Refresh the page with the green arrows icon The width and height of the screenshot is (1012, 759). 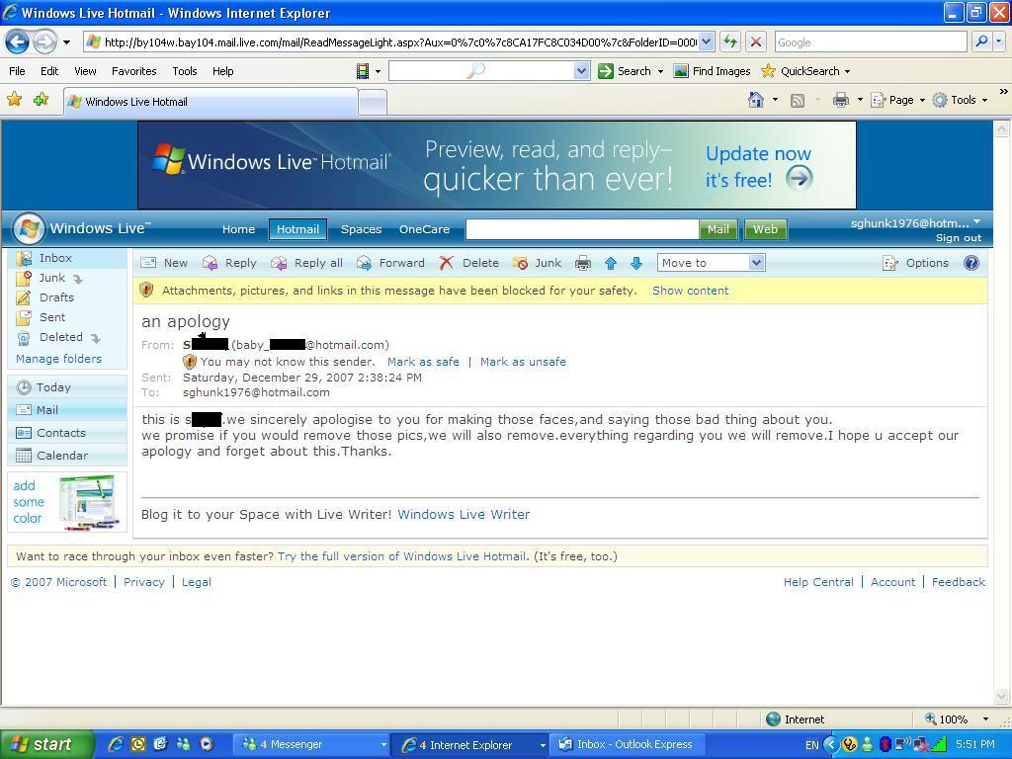tap(730, 42)
